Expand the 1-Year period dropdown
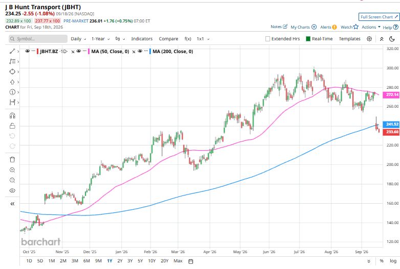The height and width of the screenshot is (269, 400). 100,39
